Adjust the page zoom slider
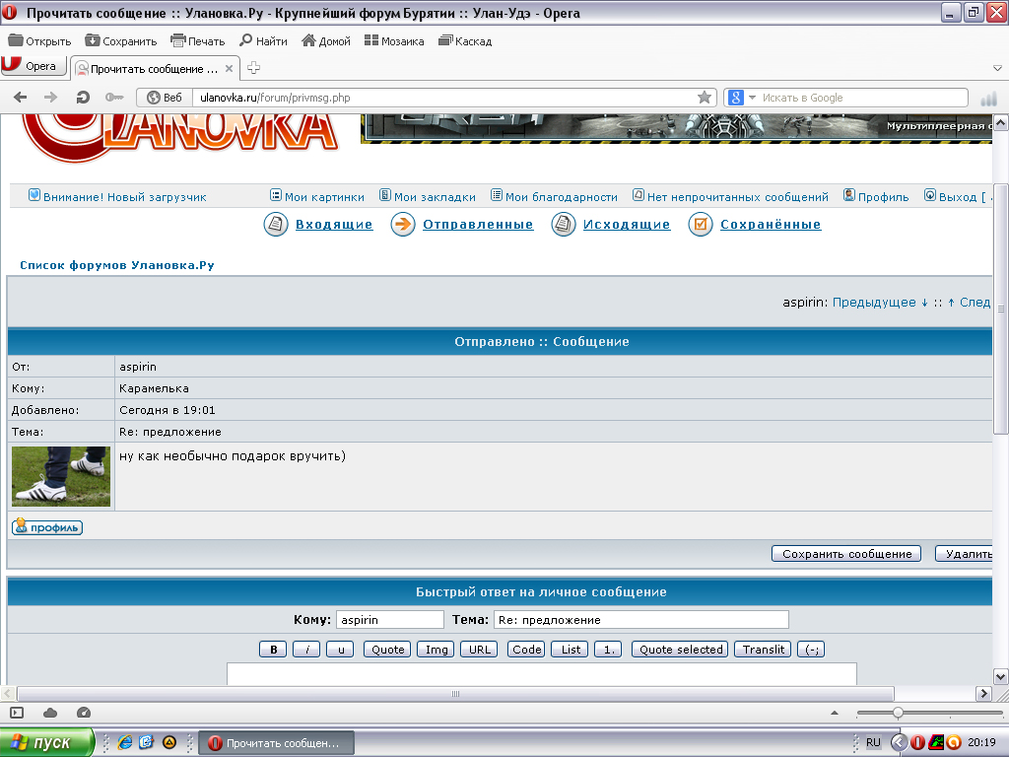The height and width of the screenshot is (757, 1009). coord(898,713)
